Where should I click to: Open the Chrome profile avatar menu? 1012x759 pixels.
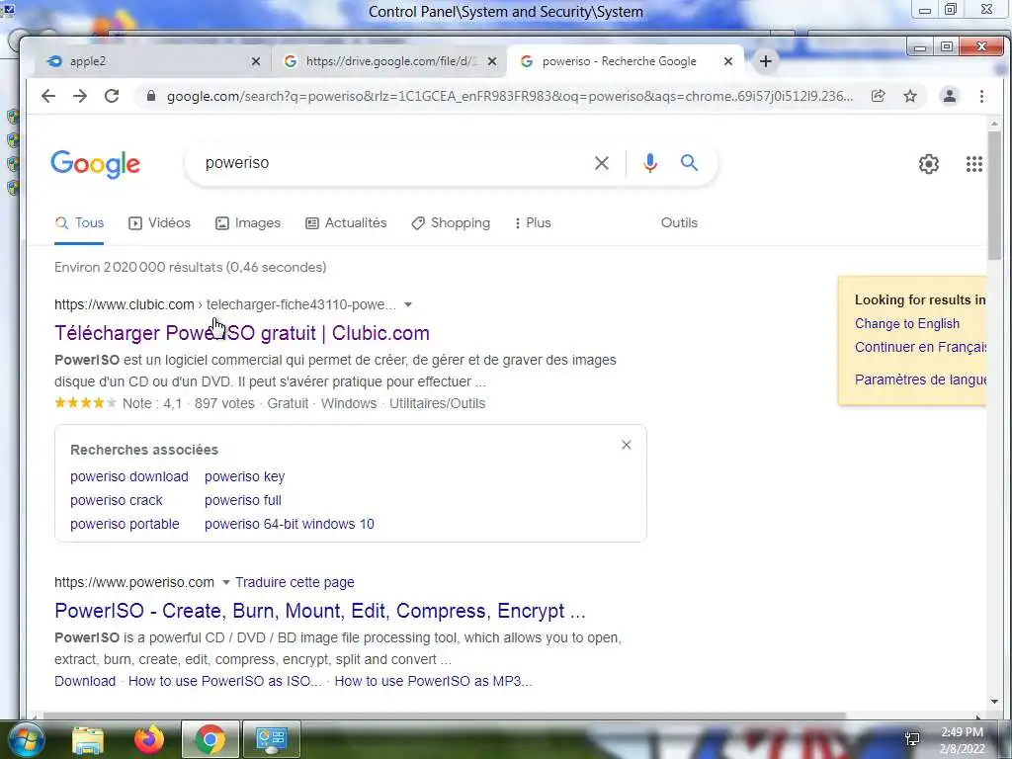coord(950,96)
